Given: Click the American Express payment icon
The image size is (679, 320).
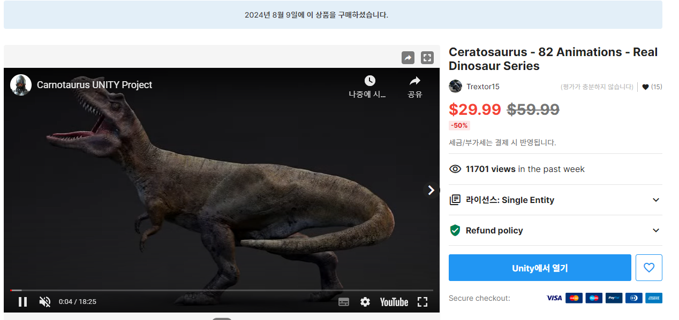Looking at the screenshot, I should [654, 298].
